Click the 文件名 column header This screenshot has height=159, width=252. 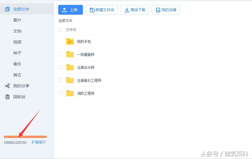(x=71, y=30)
